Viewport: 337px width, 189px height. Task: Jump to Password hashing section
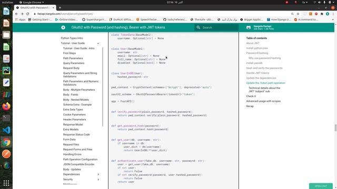tap(257, 53)
